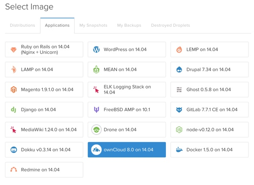The height and width of the screenshot is (185, 254).
Task: Select ELK Logging Stack on 14.04
Action: [x=127, y=90]
